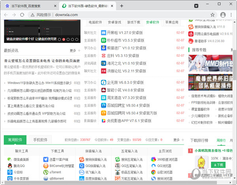Switch to the 安卓游戏 tab
The image size is (237, 185).
[115, 22]
